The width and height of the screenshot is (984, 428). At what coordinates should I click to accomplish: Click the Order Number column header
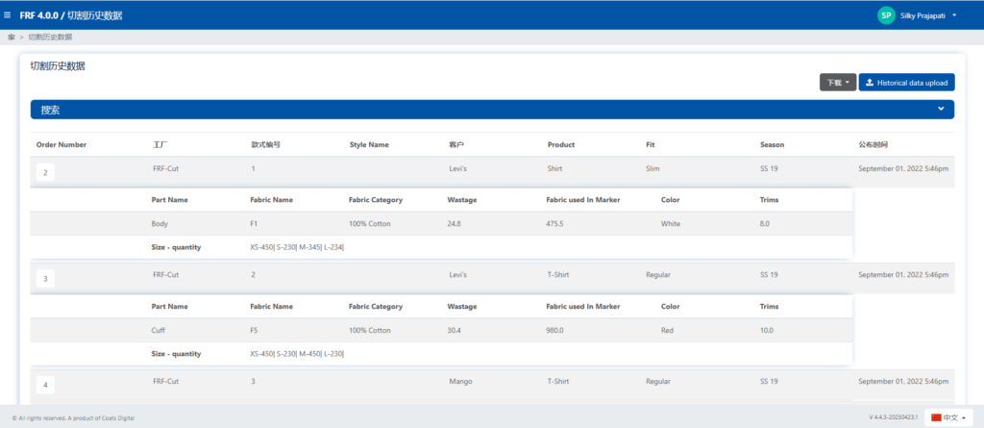(x=61, y=145)
